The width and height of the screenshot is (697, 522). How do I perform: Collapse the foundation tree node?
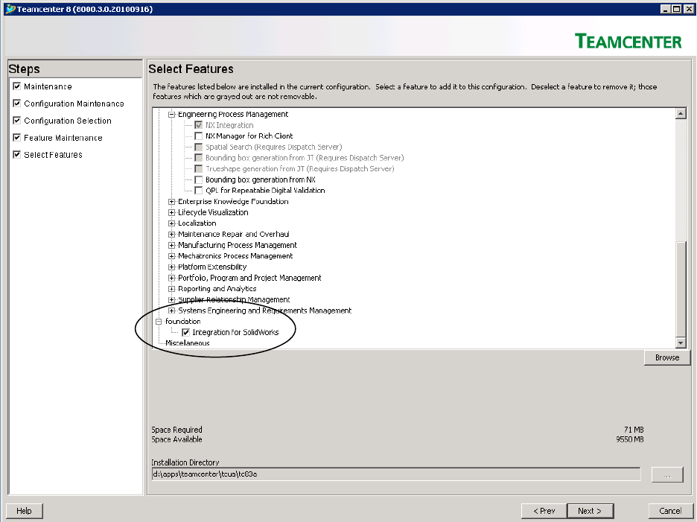coord(159,322)
